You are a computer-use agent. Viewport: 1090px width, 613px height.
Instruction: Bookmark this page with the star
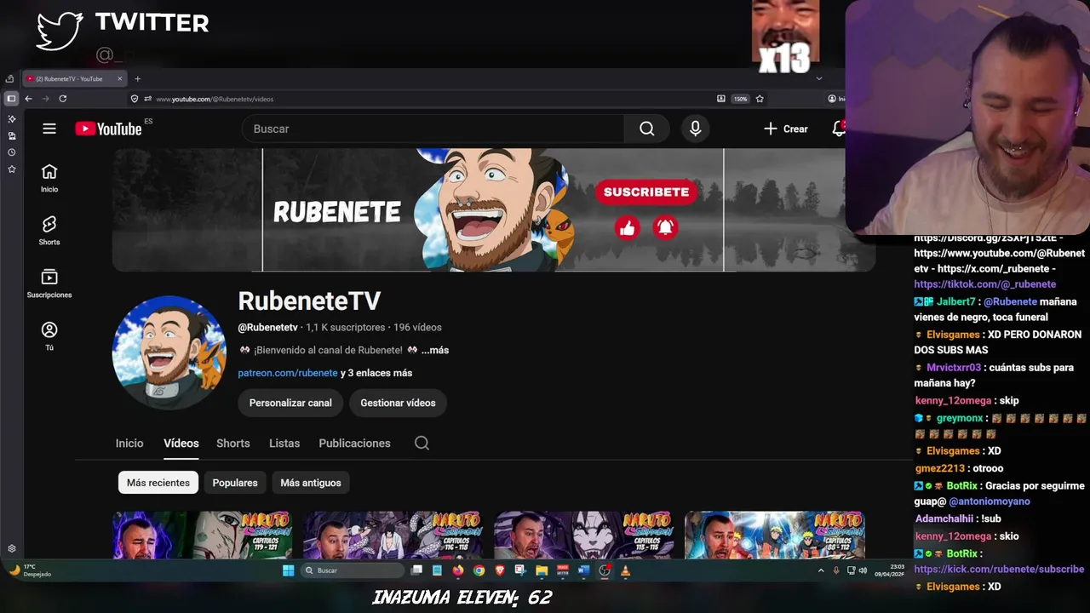760,99
